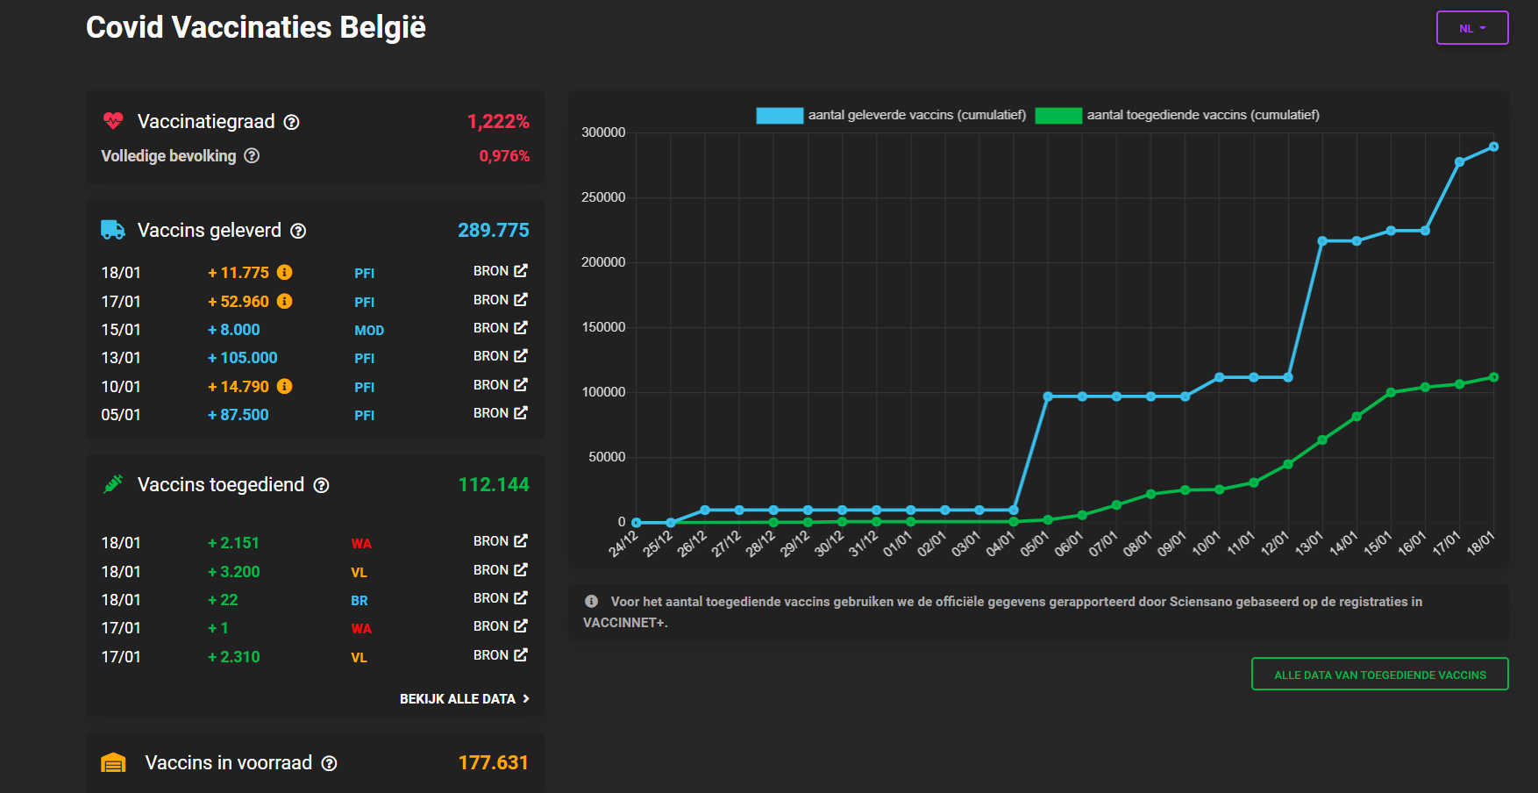The height and width of the screenshot is (793, 1538).
Task: Click the help icon beside Vaccins in voorraad
Action: click(x=329, y=763)
